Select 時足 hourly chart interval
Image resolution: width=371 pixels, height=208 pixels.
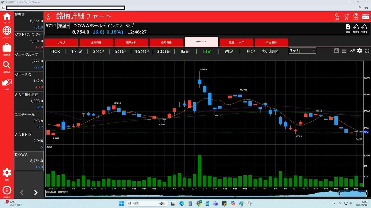(185, 51)
